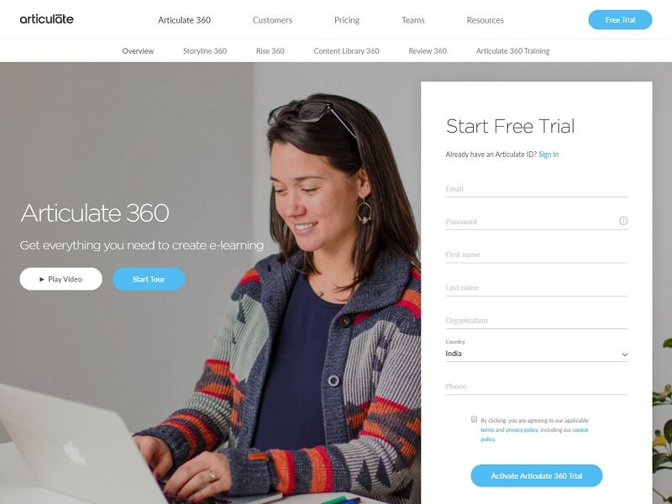Expand the Country dropdown
Screen dimensions: 672x504
(x=537, y=354)
